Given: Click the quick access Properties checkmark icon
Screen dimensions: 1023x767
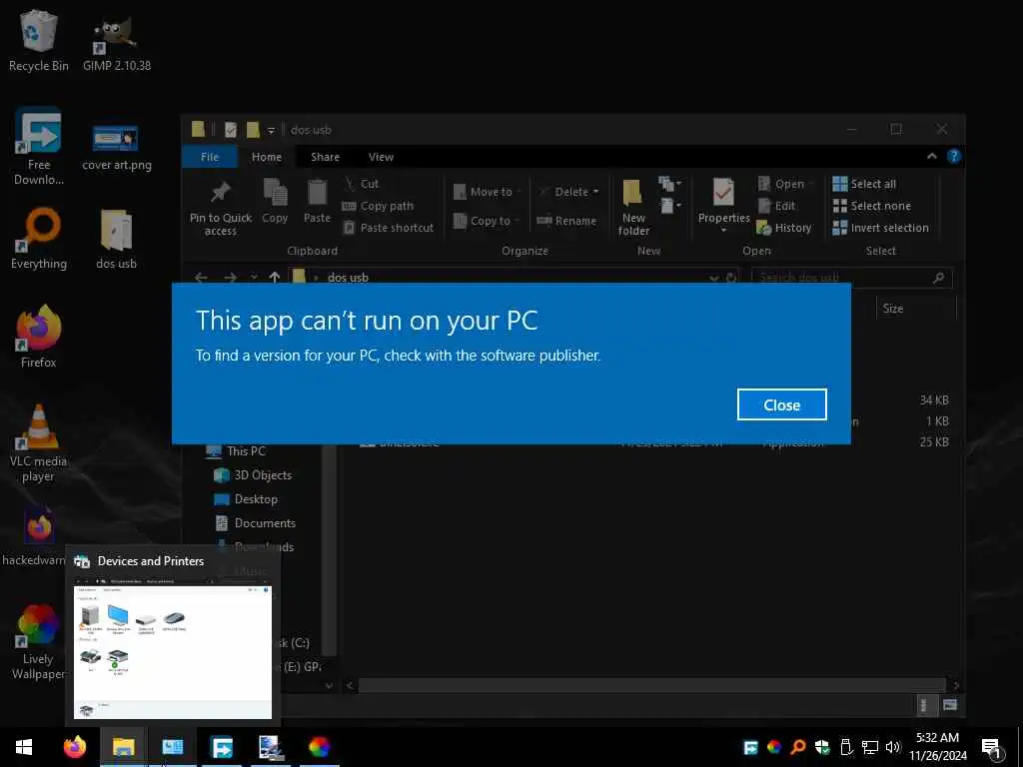Looking at the screenshot, I should tap(231, 130).
